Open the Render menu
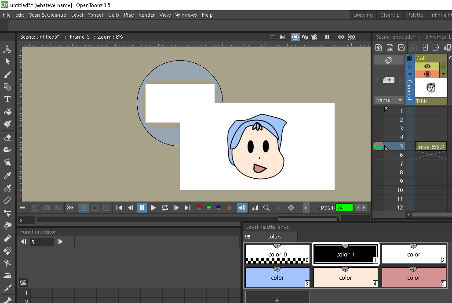This screenshot has height=303, width=452. tap(146, 14)
